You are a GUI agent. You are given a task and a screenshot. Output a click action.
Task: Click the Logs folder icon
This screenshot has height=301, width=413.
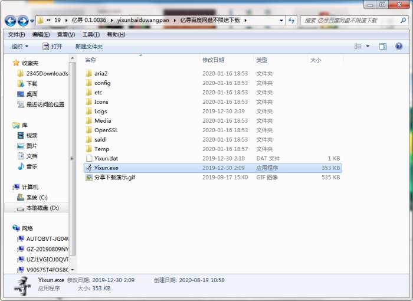88,111
